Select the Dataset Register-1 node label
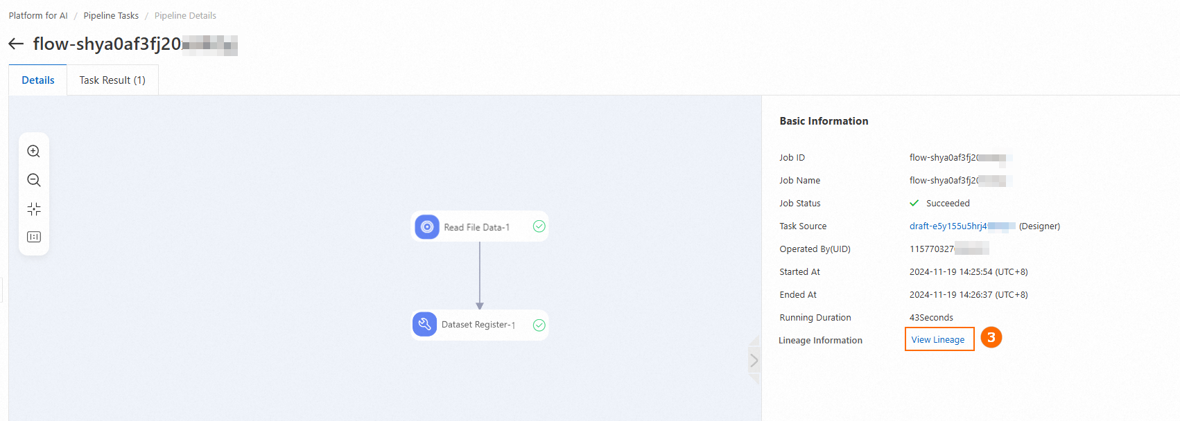 click(478, 325)
